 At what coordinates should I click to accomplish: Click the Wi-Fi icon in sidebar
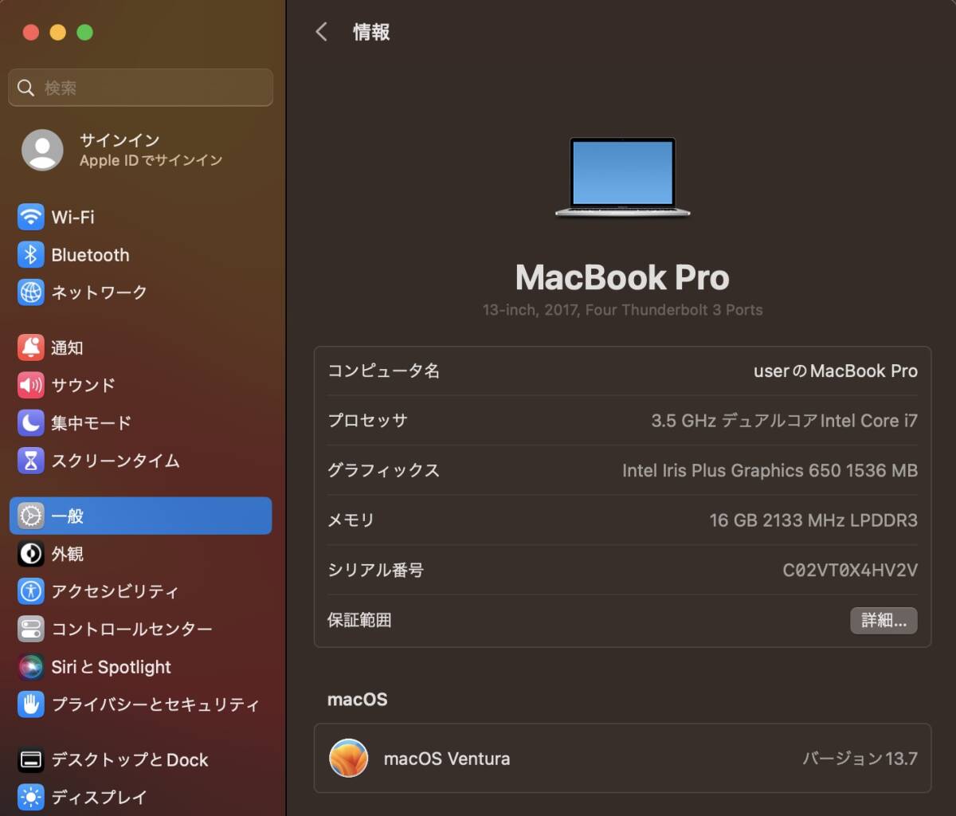(31, 217)
